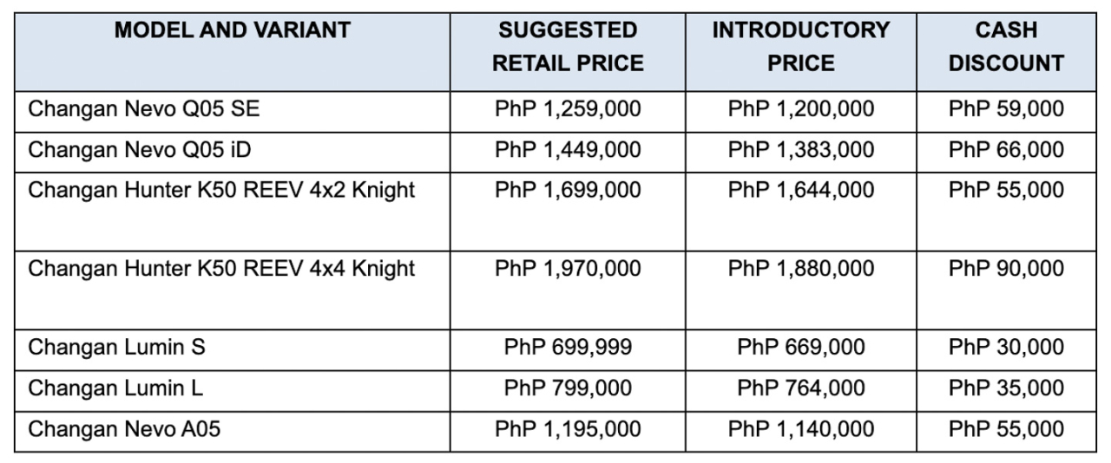The width and height of the screenshot is (1111, 463).
Task: Select the Changan Lumin S row label
Action: click(117, 348)
